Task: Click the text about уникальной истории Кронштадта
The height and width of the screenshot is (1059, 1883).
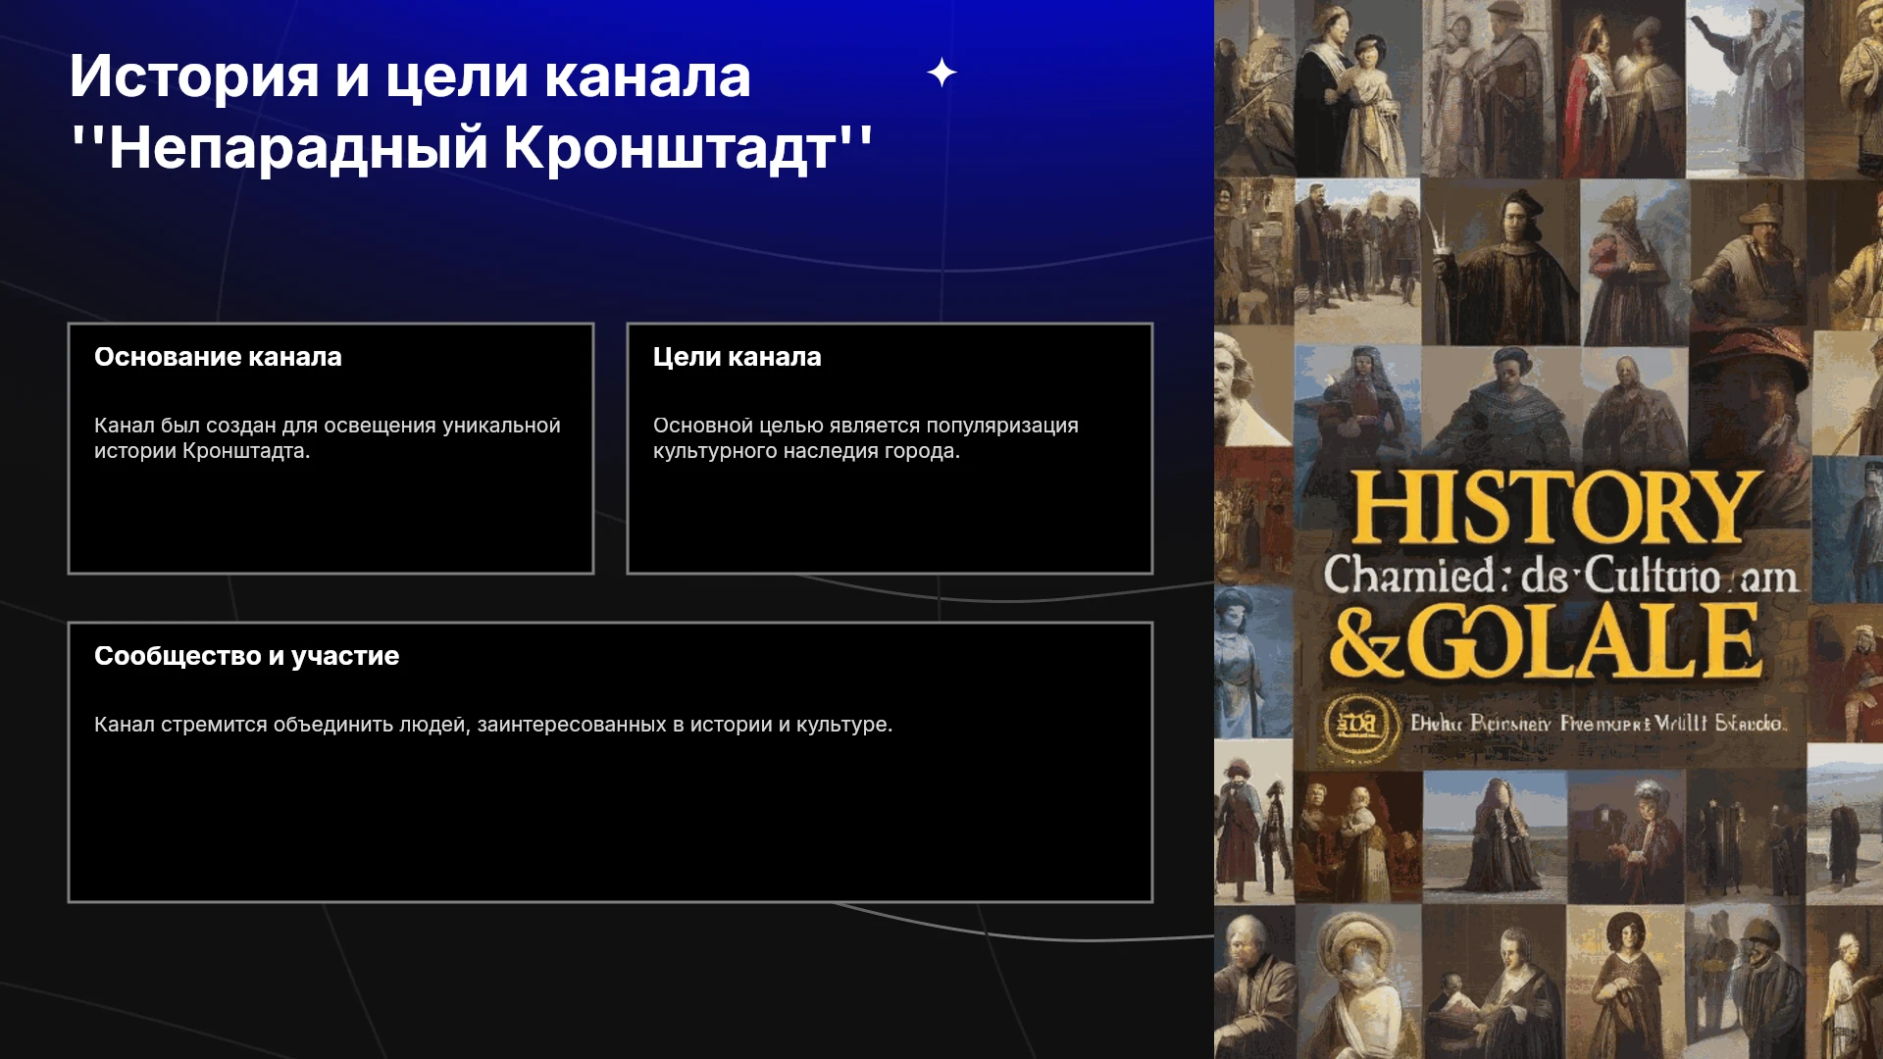Action: 327,438
